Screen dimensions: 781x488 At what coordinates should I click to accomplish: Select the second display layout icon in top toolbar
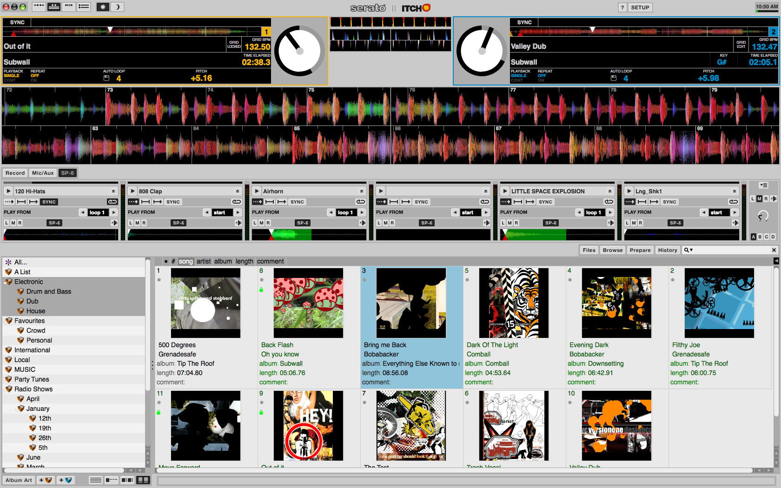54,7
